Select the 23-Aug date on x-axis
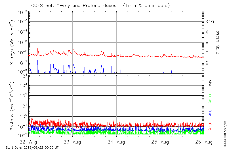Screen dimensions: 227x150 click(73, 142)
